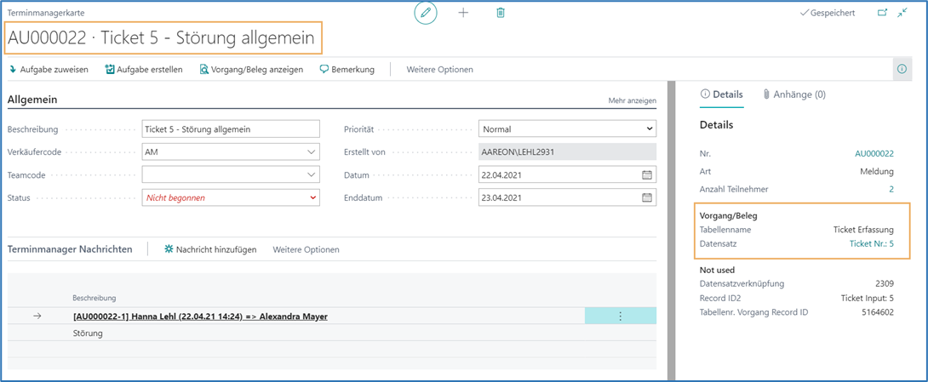This screenshot has width=928, height=382.
Task: Click Aufgabe erstellen action
Action: click(x=144, y=70)
